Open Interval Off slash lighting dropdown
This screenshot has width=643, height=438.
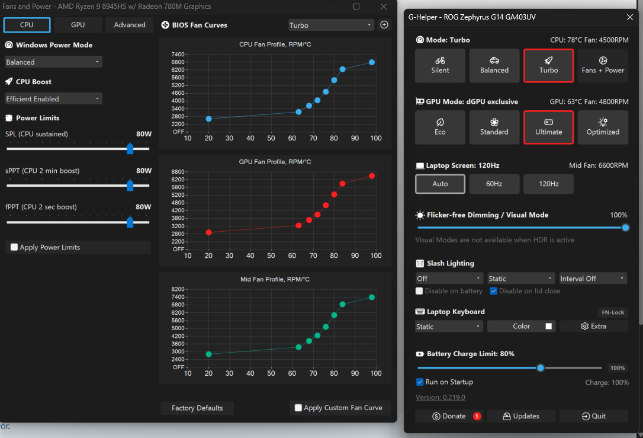tap(593, 279)
